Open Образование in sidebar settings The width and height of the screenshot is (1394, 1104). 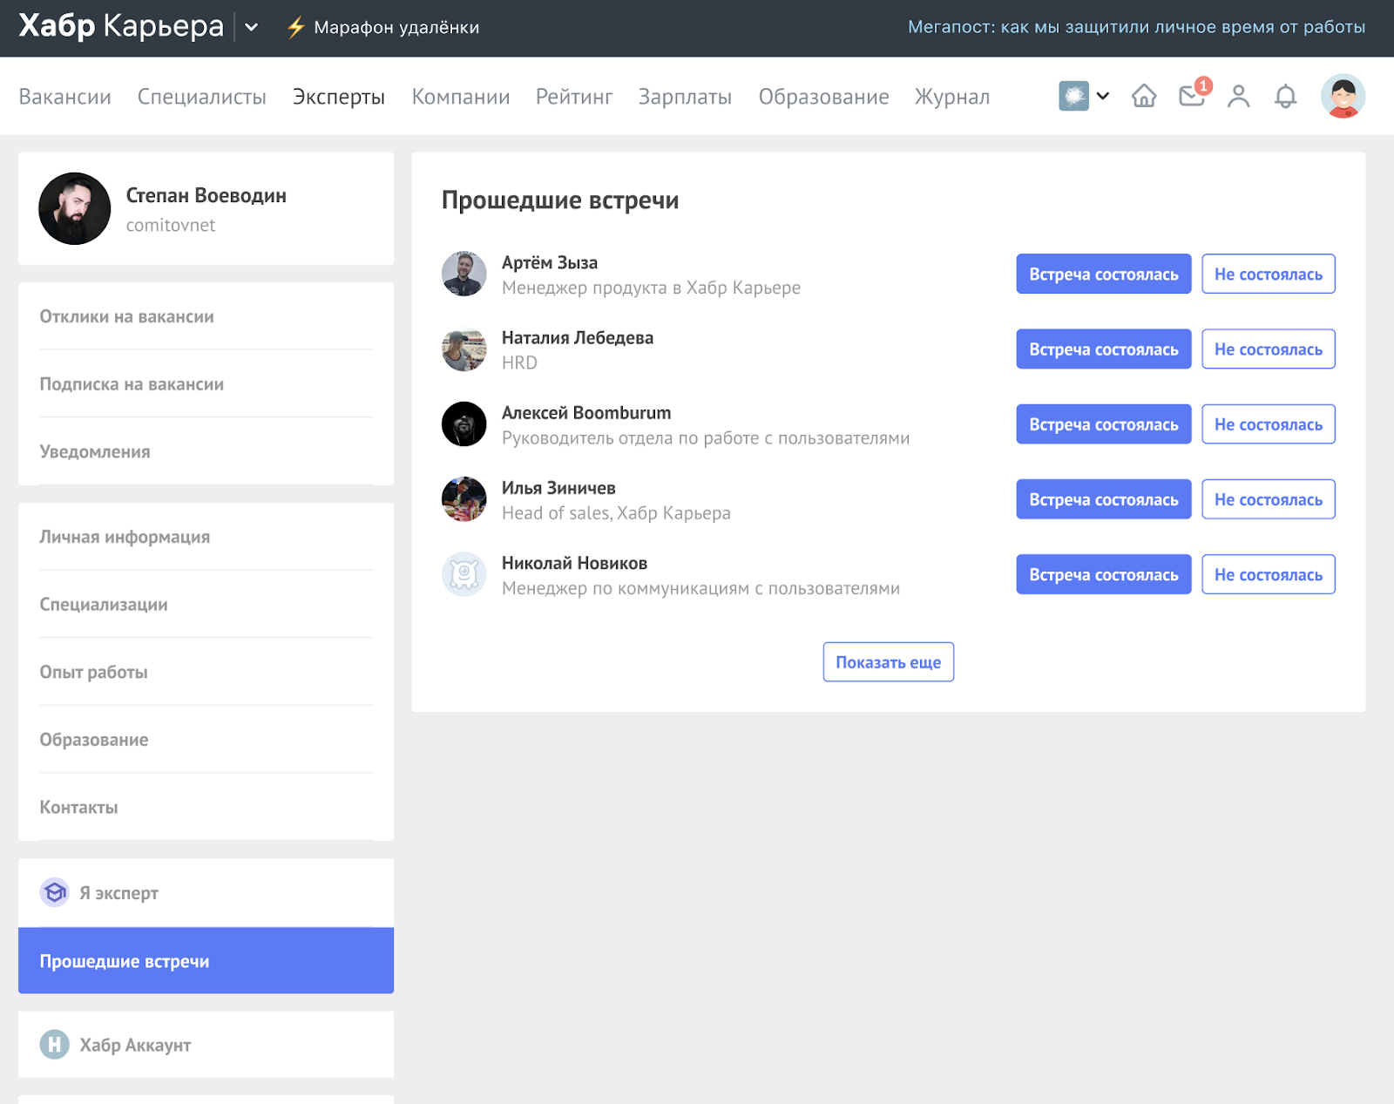coord(206,739)
